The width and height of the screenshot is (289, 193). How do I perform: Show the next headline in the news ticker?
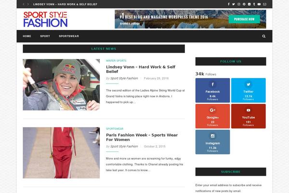[x=28, y=4]
